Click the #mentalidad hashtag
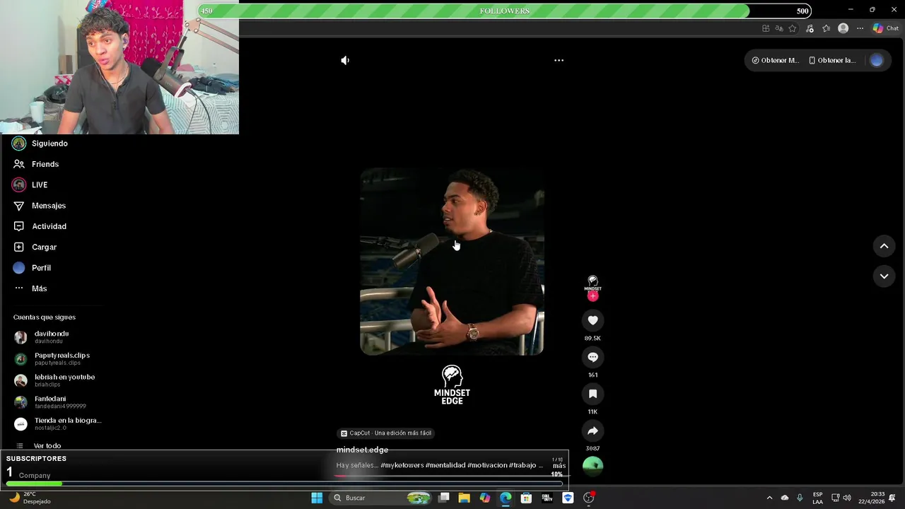The width and height of the screenshot is (905, 509). click(x=445, y=466)
